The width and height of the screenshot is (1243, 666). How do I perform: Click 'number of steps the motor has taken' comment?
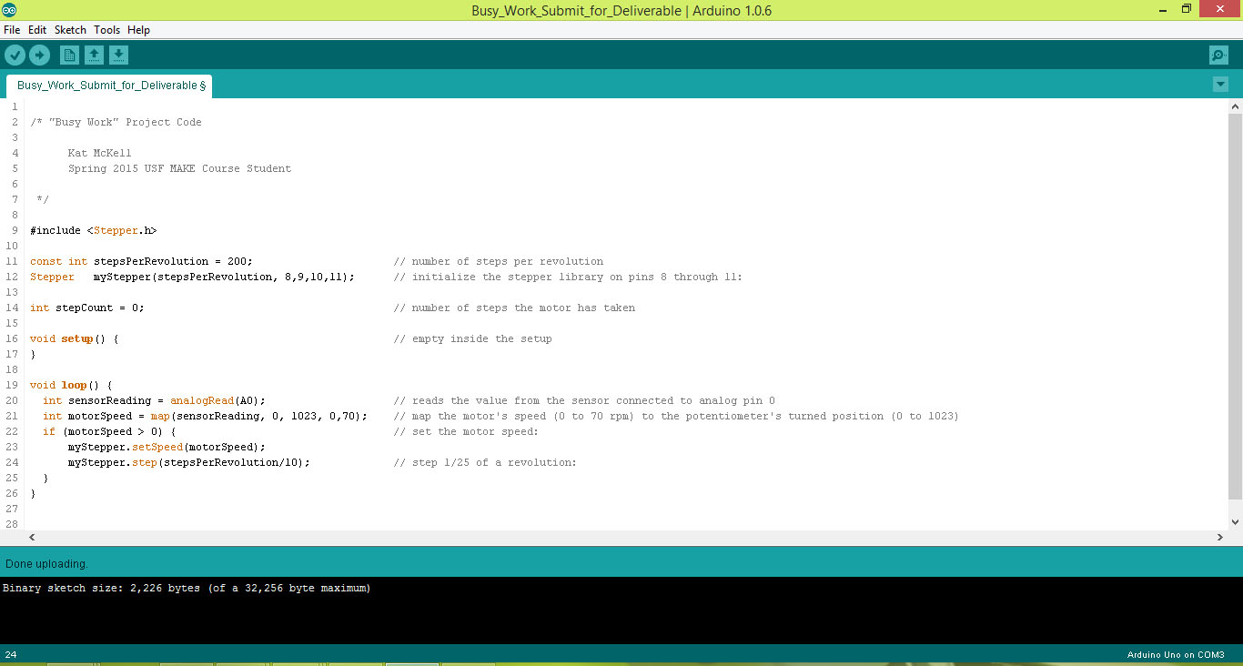[514, 308]
